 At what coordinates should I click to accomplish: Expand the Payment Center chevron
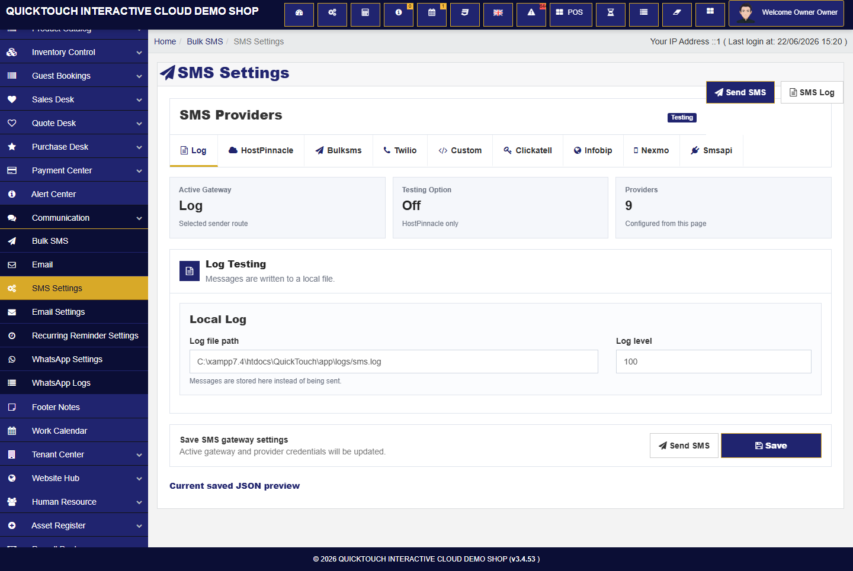[139, 171]
